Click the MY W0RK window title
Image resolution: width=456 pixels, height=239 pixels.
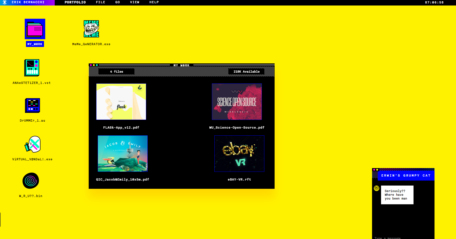pos(182,65)
